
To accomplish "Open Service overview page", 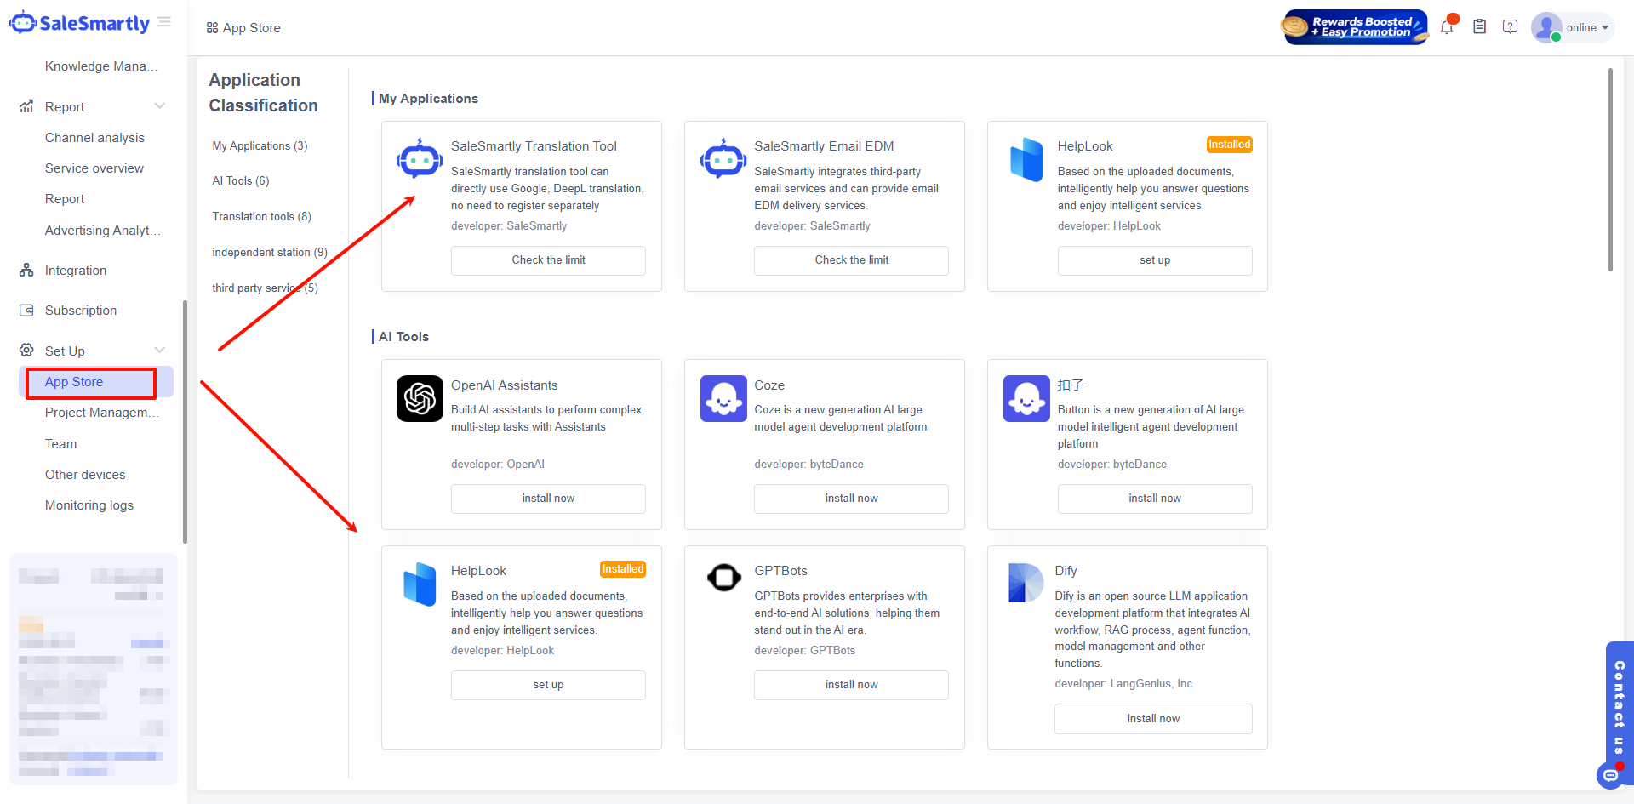I will 94,168.
